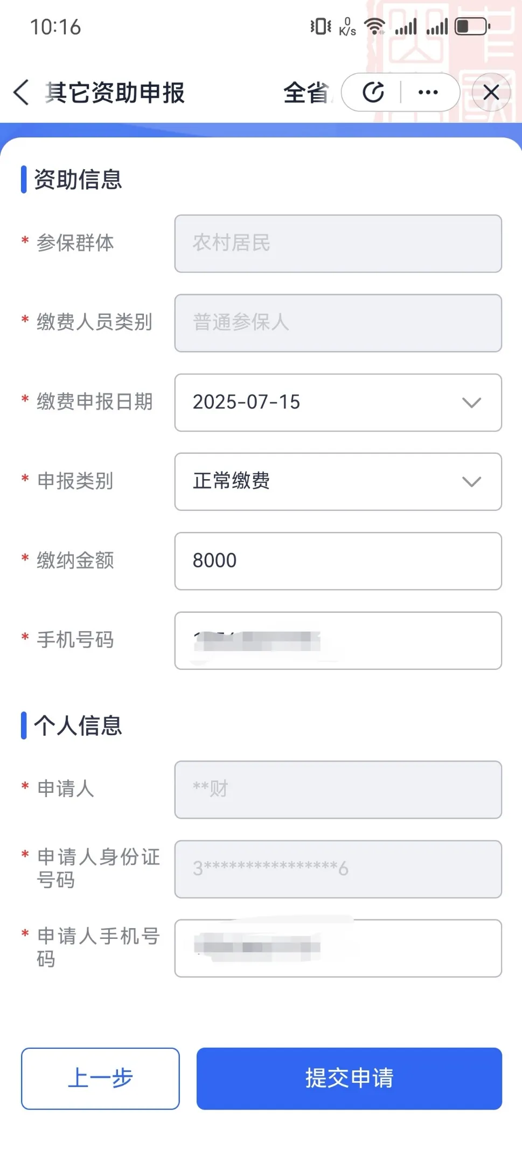Expand the 缴费申报日期 dropdown chevron

coord(471,403)
